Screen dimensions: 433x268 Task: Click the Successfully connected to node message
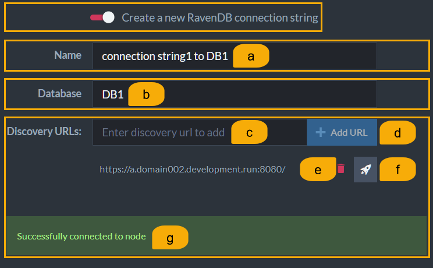[x=81, y=237]
